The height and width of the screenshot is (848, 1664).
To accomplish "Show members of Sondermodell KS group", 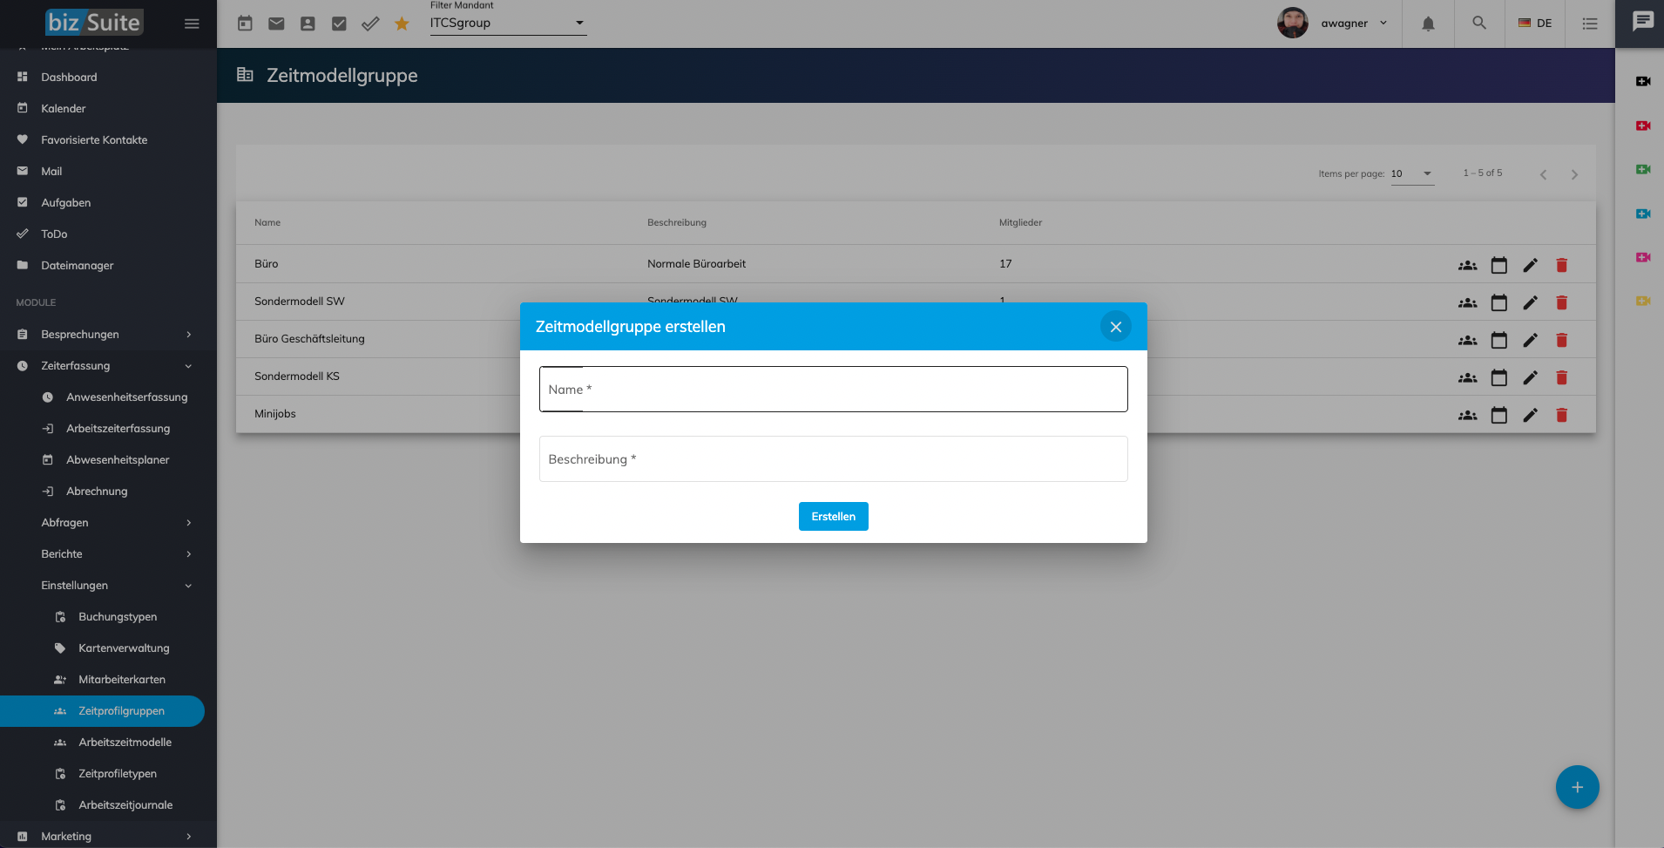I will [1467, 377].
